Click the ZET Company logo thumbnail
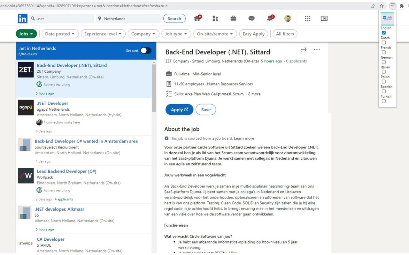The width and height of the screenshot is (409, 255). (26, 70)
